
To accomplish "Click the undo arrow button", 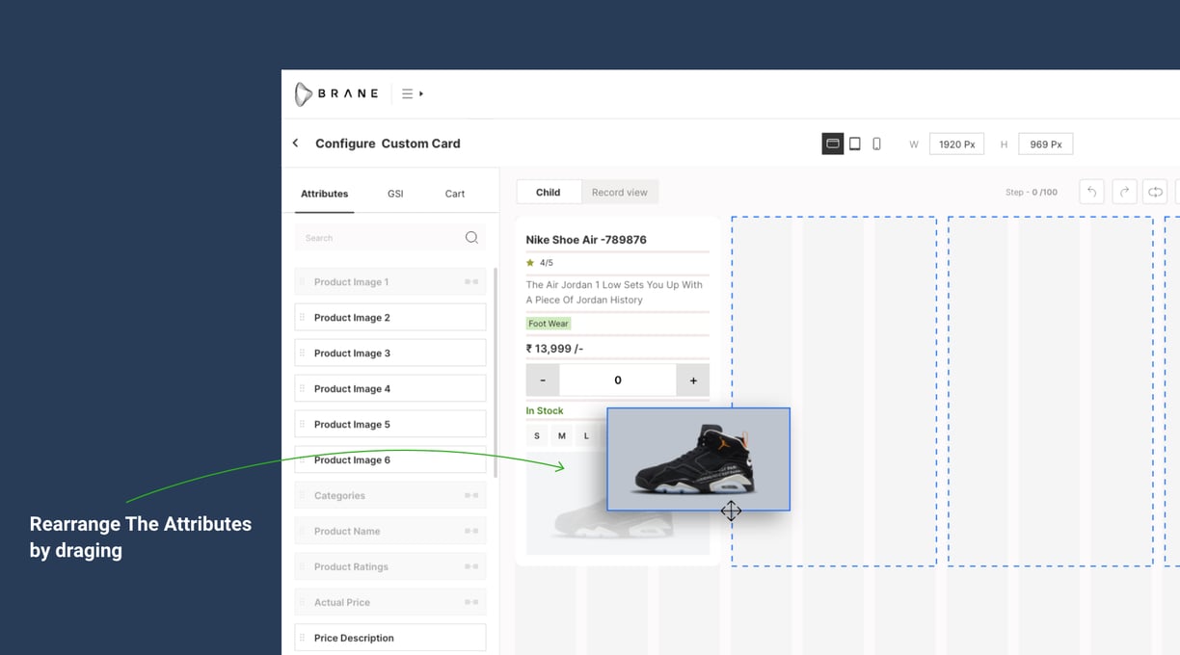I will [1091, 192].
